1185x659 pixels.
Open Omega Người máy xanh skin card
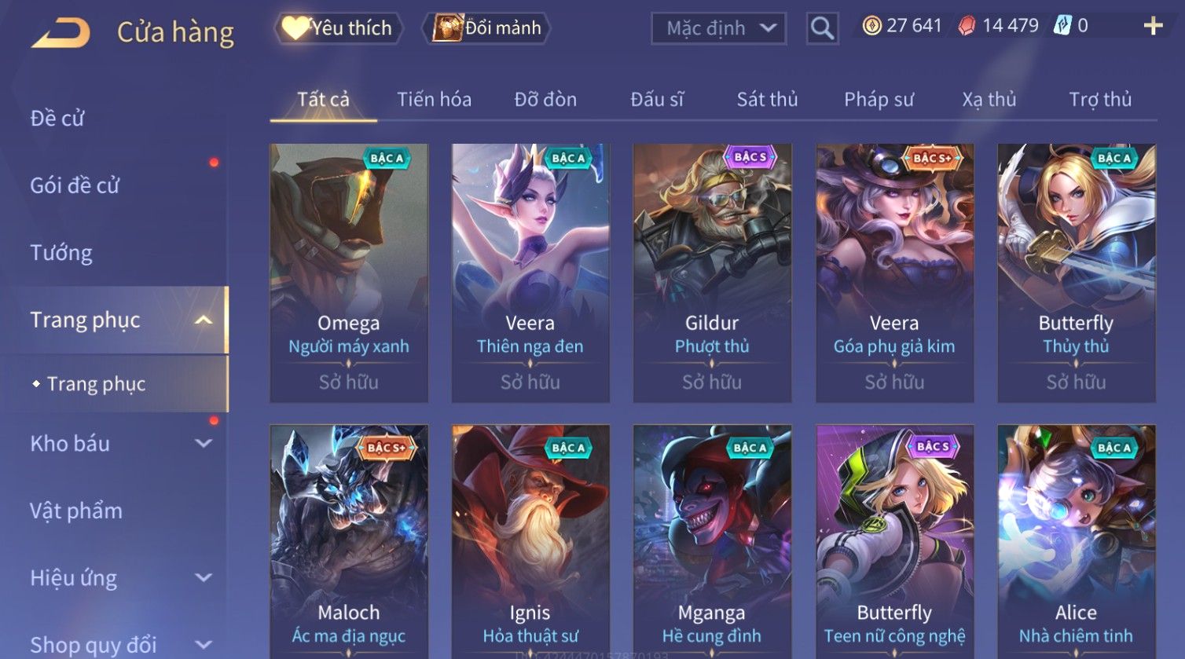[x=349, y=273]
